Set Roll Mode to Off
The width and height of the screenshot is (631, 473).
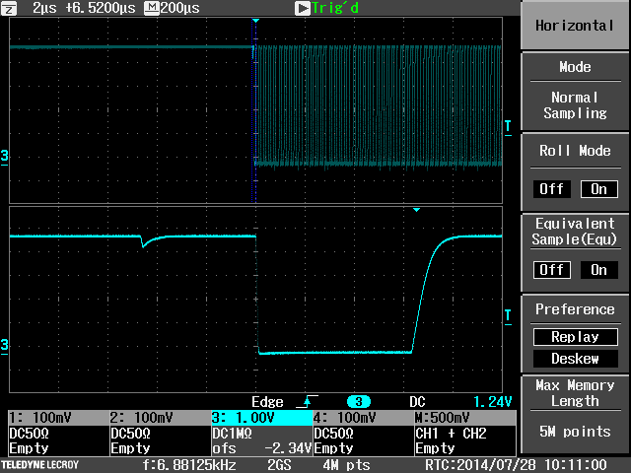[551, 188]
